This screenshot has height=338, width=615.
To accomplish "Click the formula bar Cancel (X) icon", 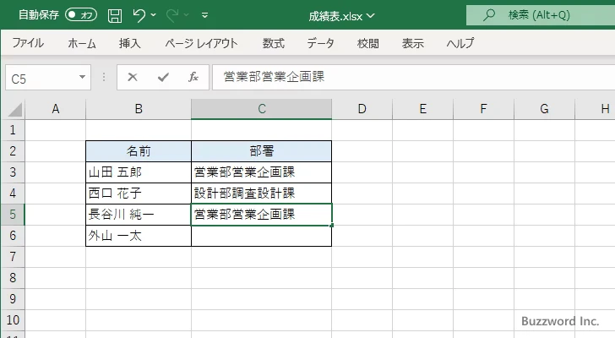I will tap(132, 78).
